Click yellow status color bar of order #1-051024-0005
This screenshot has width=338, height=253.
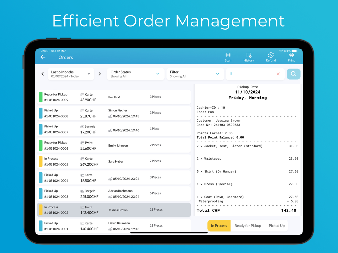(x=41, y=161)
